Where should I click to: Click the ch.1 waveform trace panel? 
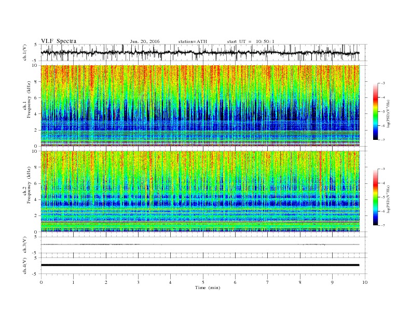[x=203, y=52]
